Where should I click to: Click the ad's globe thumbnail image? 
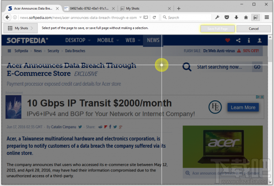tap(13, 107)
